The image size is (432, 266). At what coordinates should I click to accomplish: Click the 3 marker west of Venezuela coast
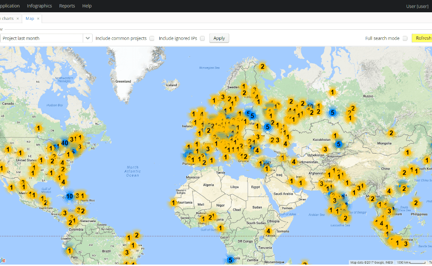click(65, 213)
